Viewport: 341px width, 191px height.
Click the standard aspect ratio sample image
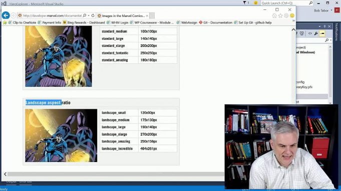59,56
